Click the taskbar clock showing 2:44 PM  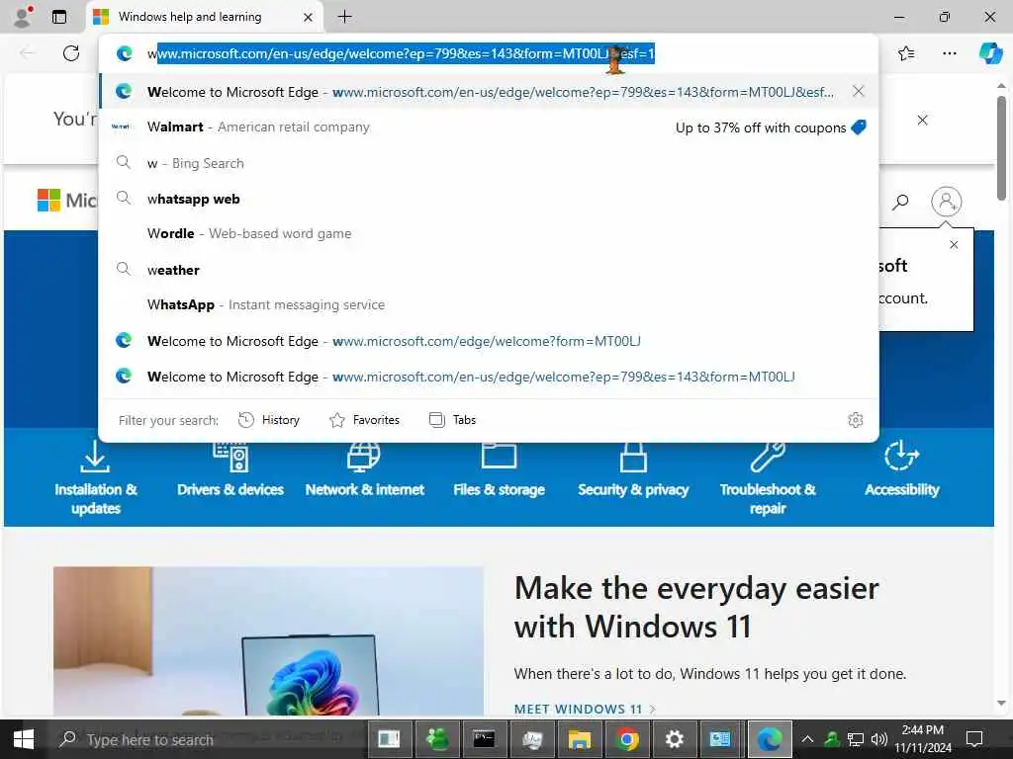(923, 739)
